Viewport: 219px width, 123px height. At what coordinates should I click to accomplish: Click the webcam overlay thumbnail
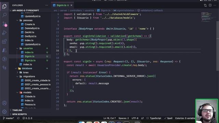pos(207,111)
